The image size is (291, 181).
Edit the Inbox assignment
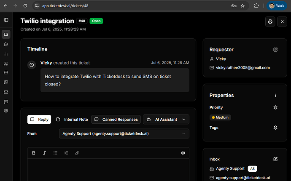[x=275, y=159]
